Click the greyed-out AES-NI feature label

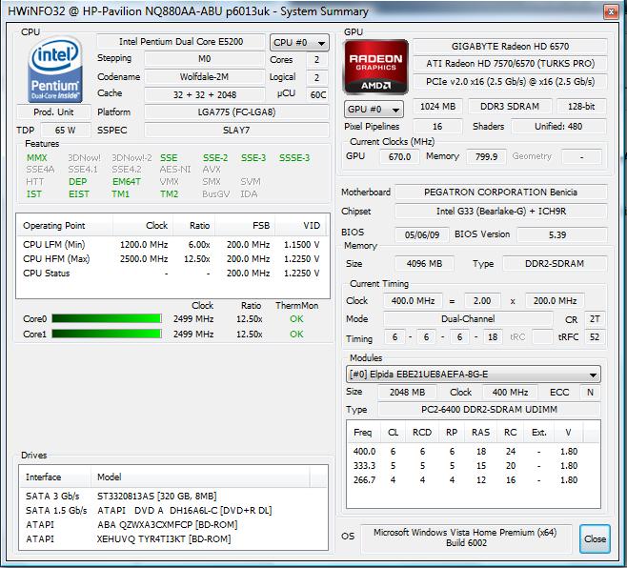[175, 170]
